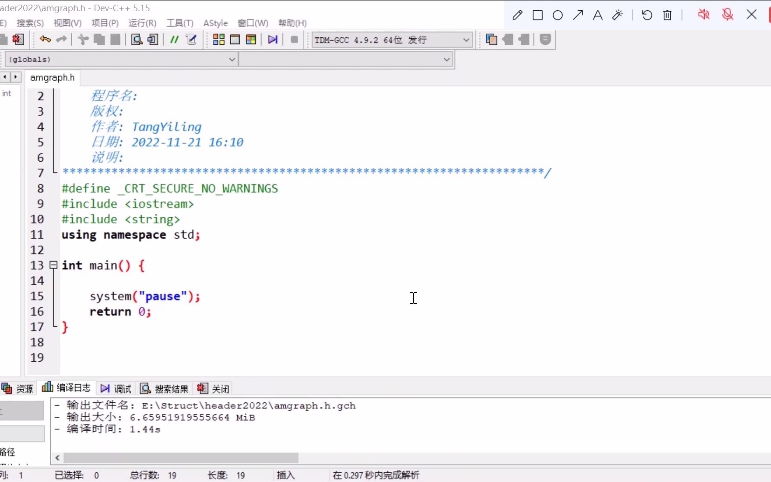
Task: Undo the last annotation with the circular arrow
Action: pyautogui.click(x=647, y=15)
